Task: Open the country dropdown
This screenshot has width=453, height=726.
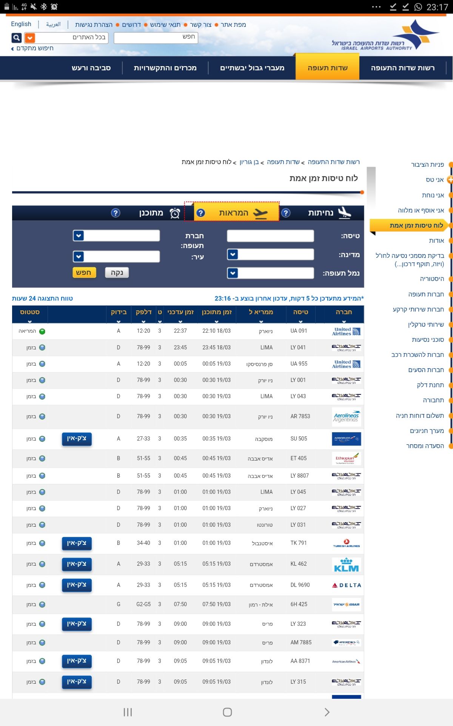Action: pyautogui.click(x=233, y=254)
